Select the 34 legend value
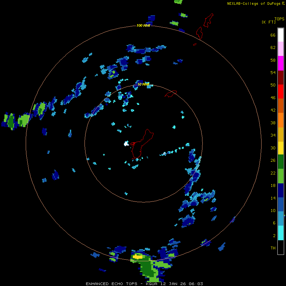The width and height of the screenshot is (286, 286). point(273,135)
